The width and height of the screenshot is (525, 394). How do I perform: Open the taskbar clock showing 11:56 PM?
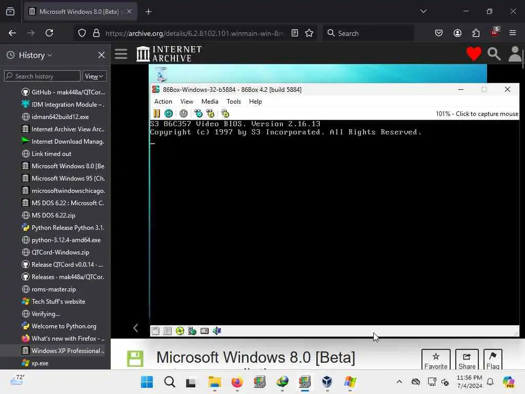pyautogui.click(x=470, y=382)
